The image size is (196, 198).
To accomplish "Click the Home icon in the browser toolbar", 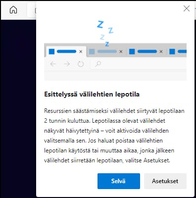I will pos(13,9).
